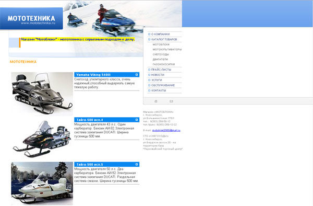The height and width of the screenshot is (206, 313).
Task: Click square icon in Тайга-500 исп.5 header
Action: [137, 164]
